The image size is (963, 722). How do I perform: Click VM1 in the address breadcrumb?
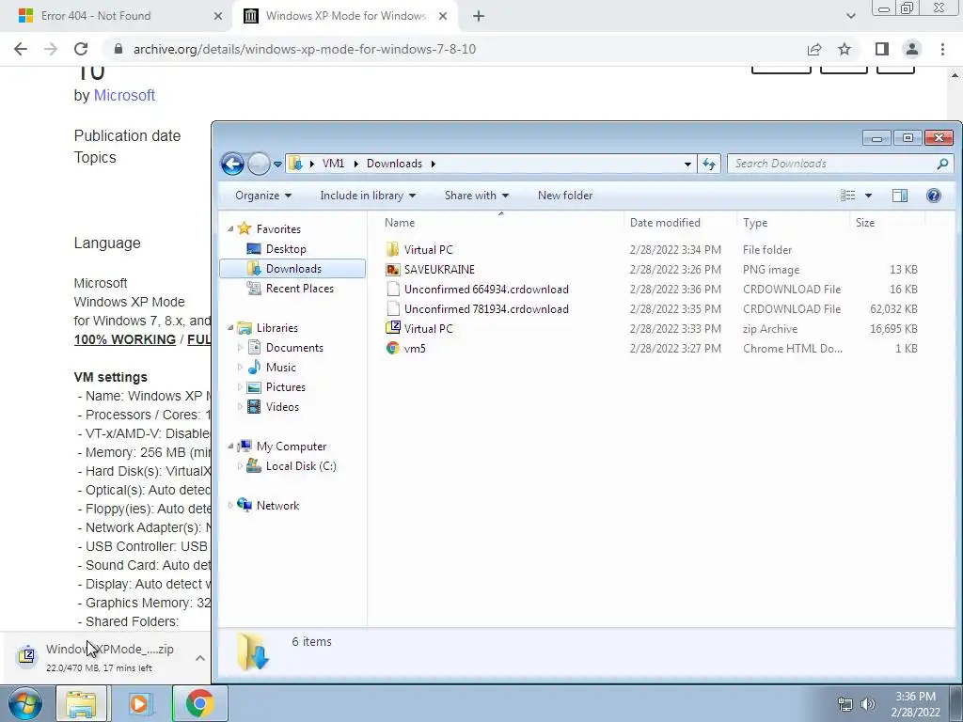pos(334,164)
